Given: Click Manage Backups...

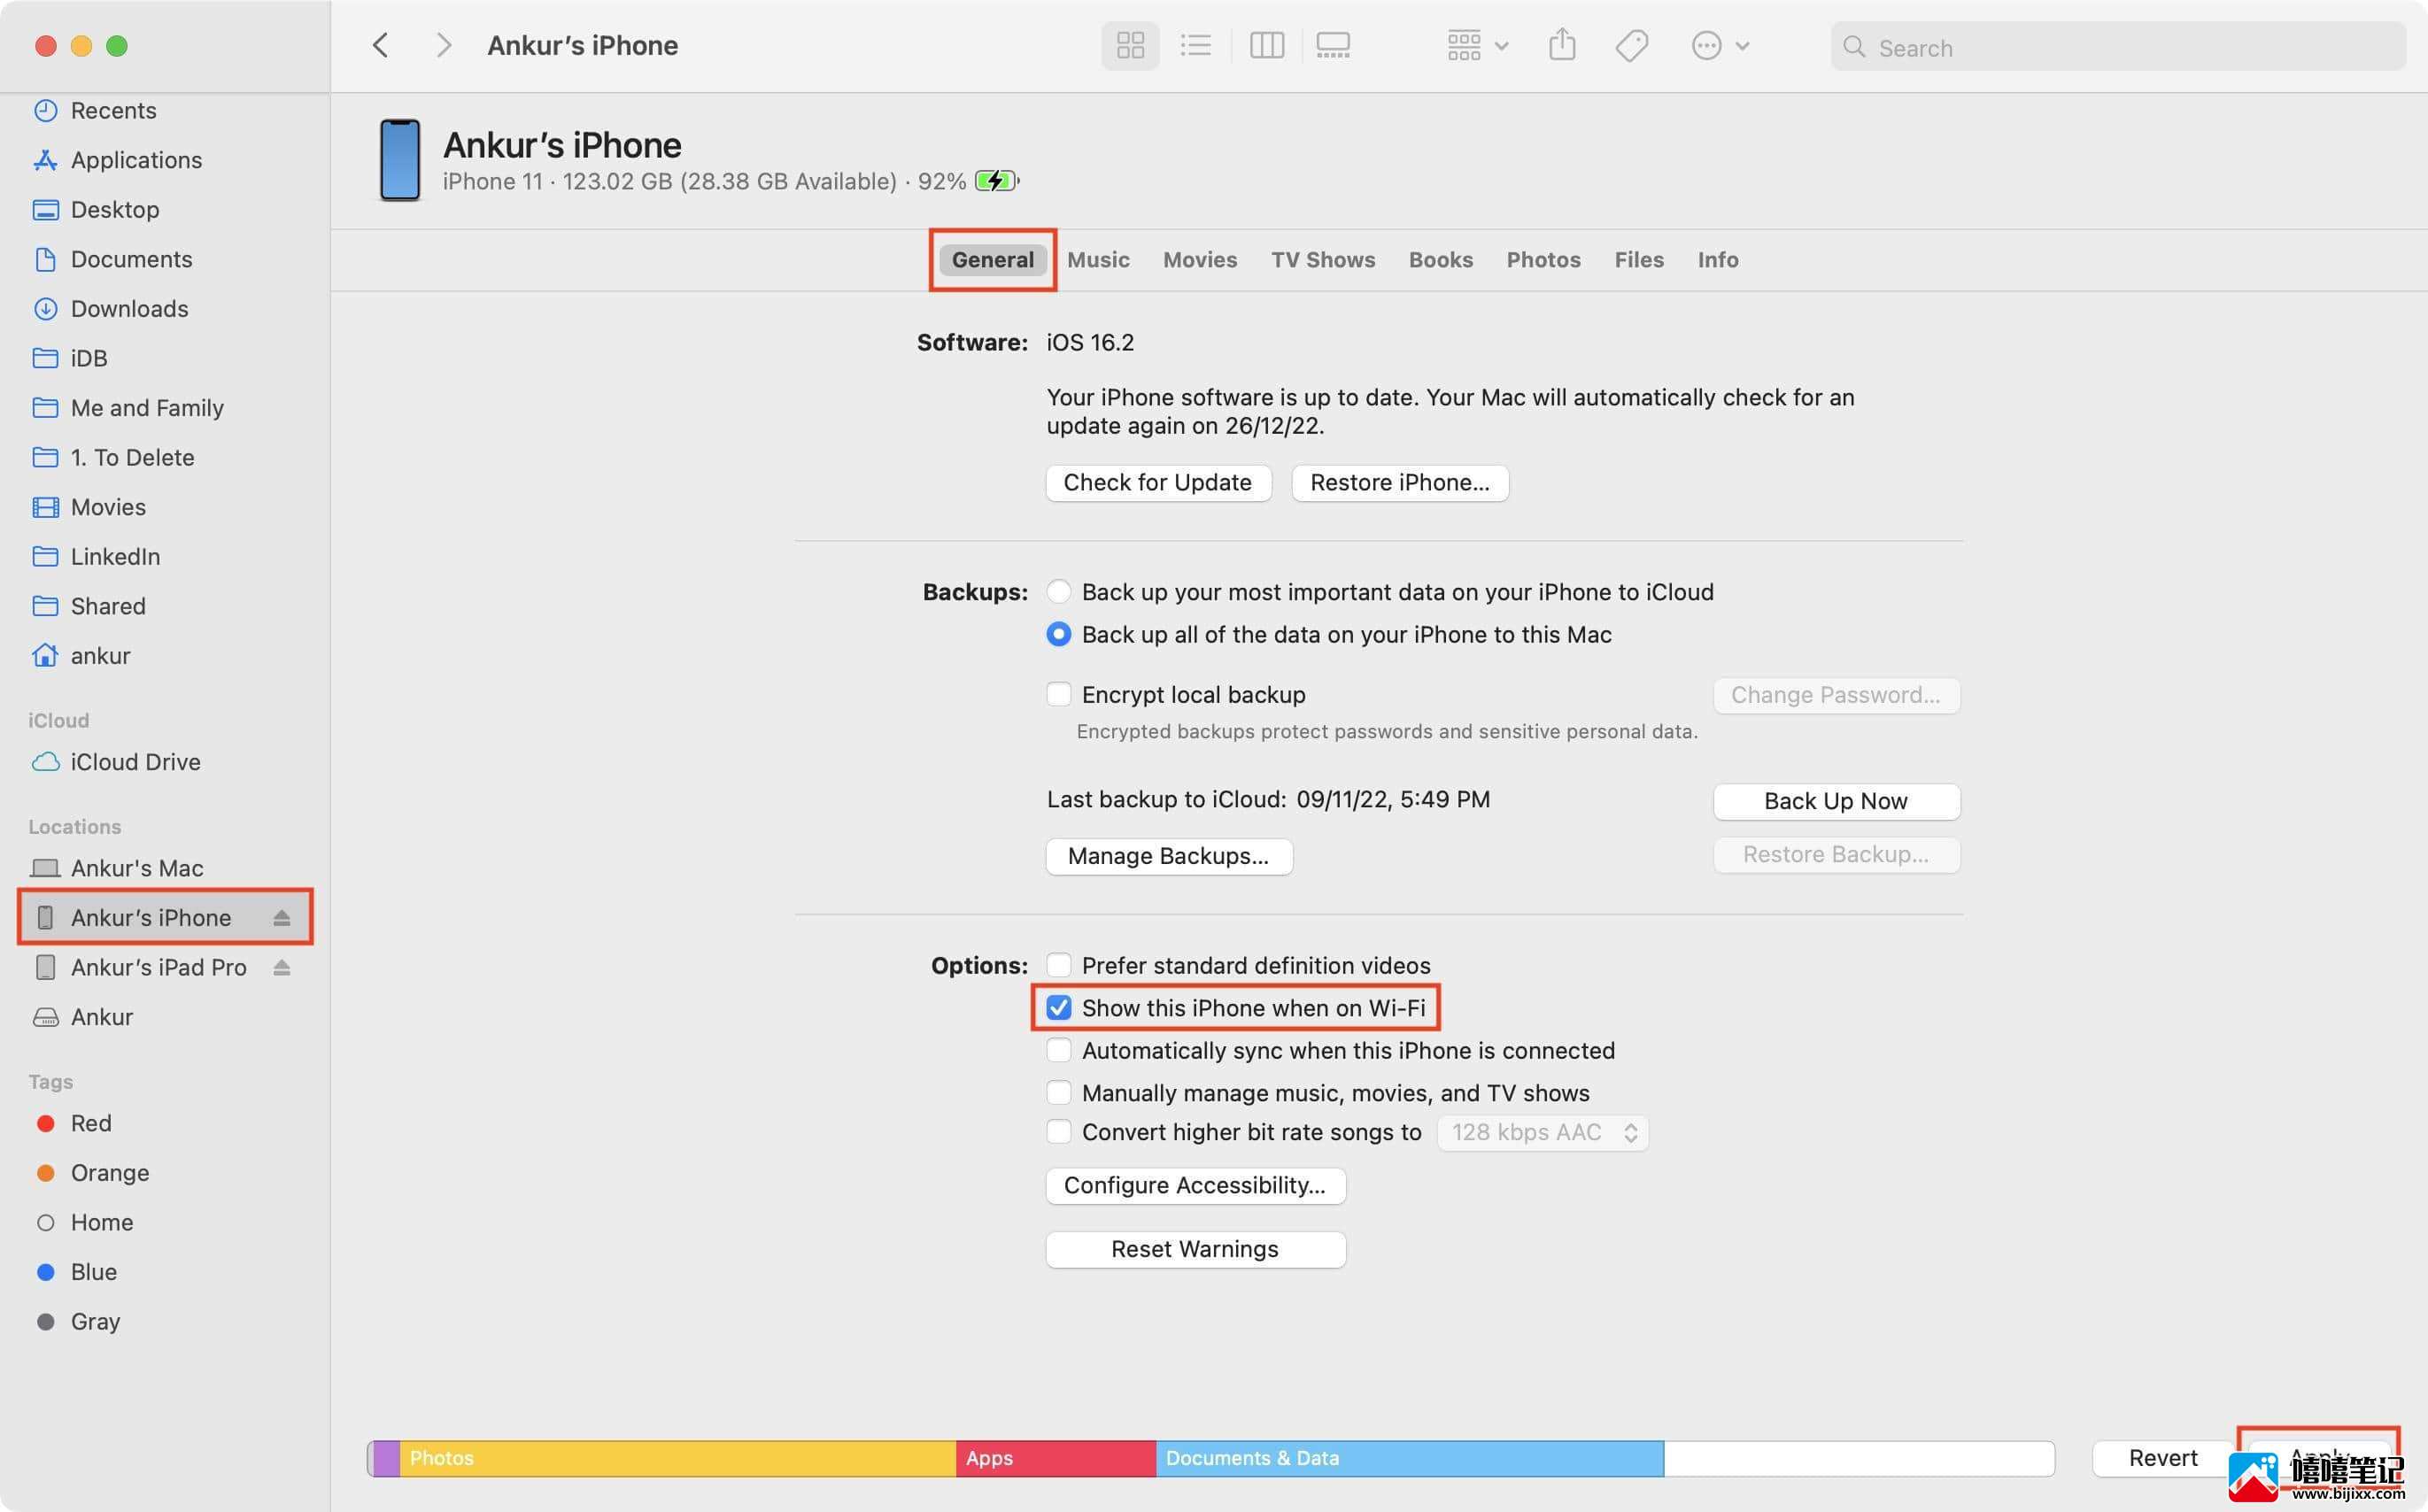Looking at the screenshot, I should pyautogui.click(x=1169, y=856).
